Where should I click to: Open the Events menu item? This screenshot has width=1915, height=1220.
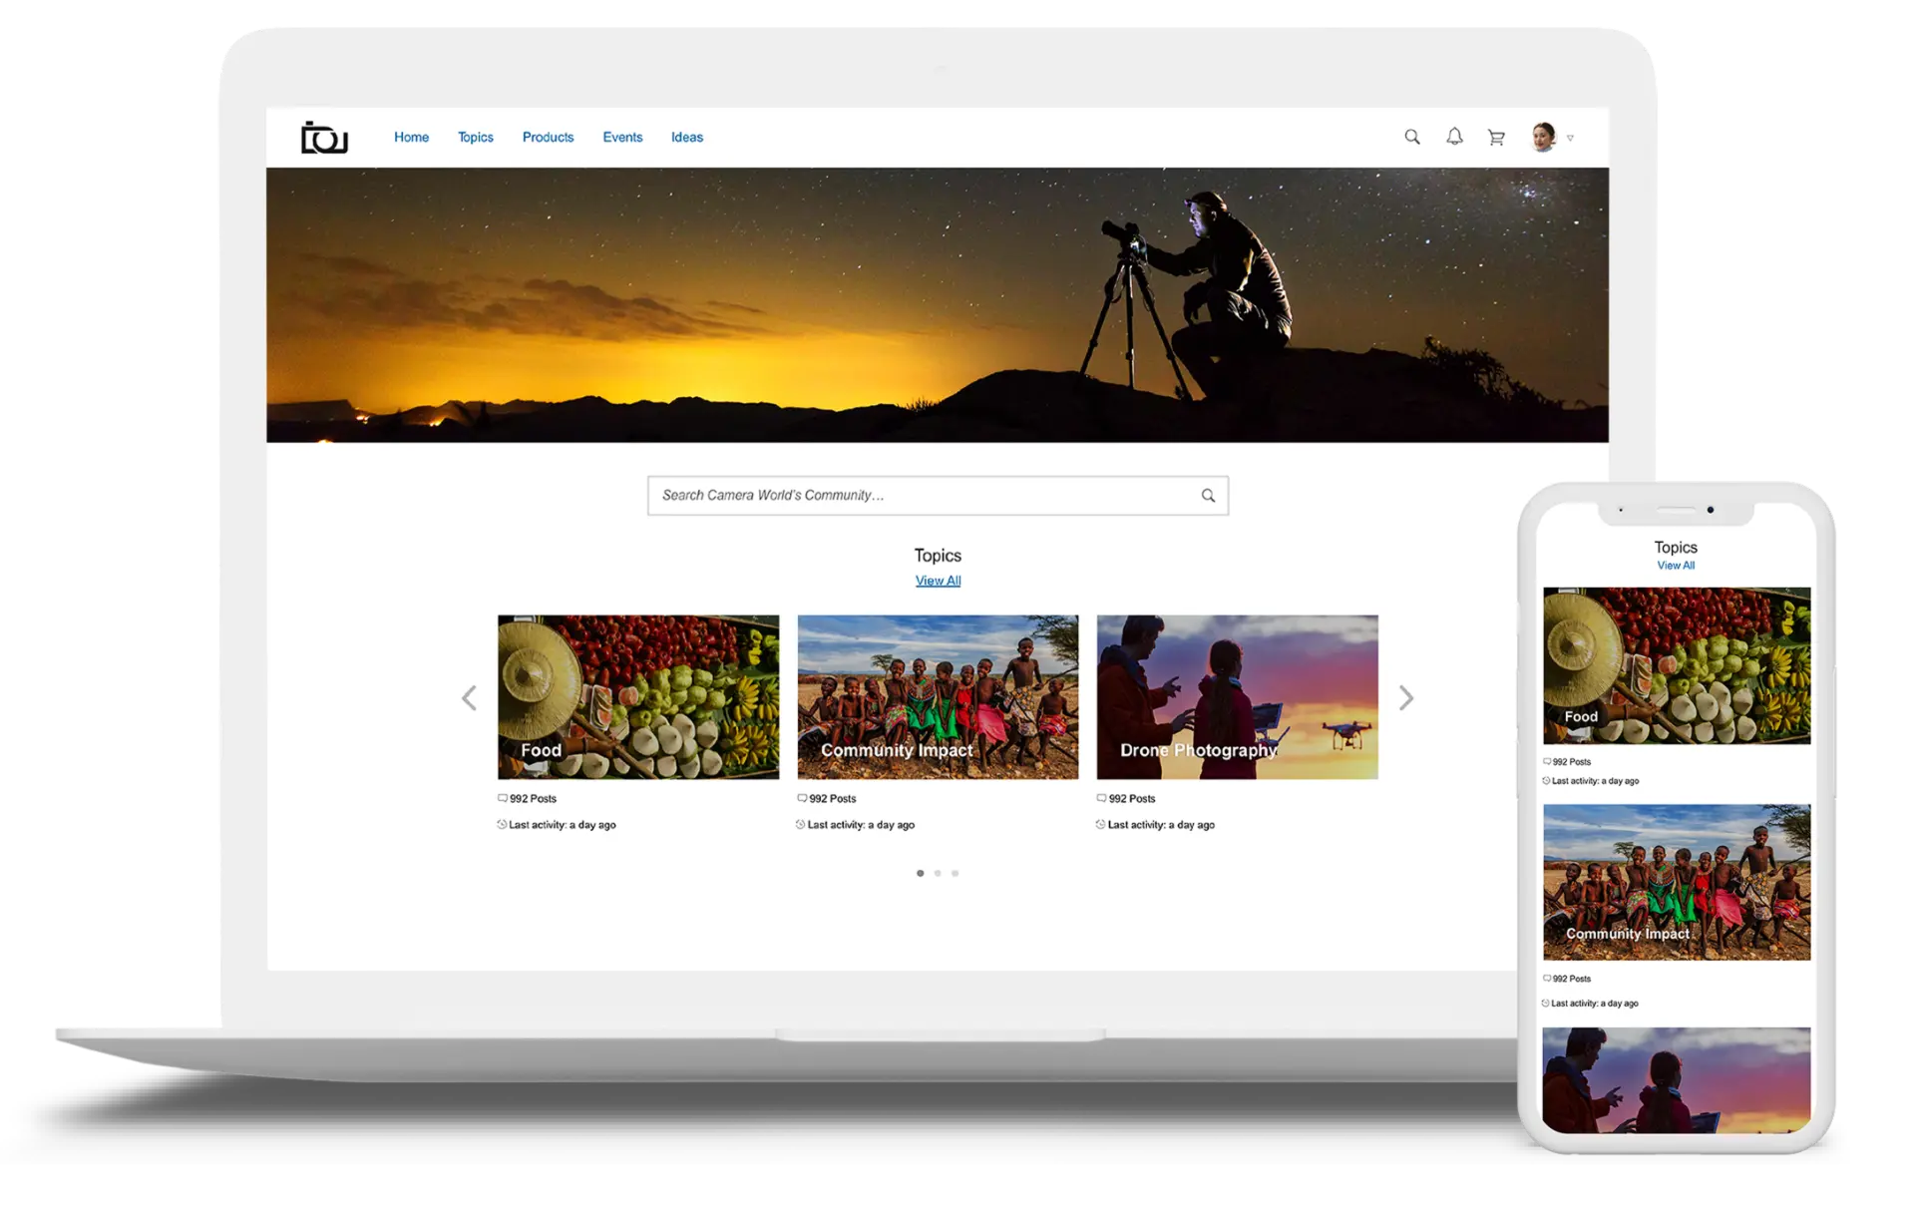(x=622, y=138)
